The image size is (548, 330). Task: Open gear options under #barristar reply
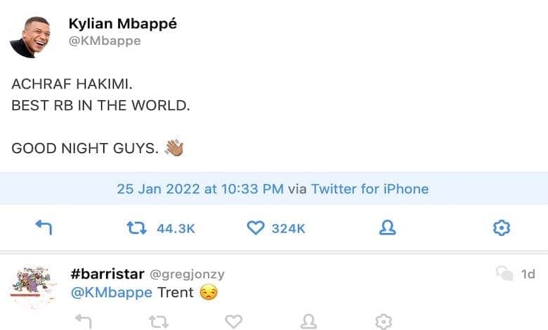pyautogui.click(x=383, y=321)
